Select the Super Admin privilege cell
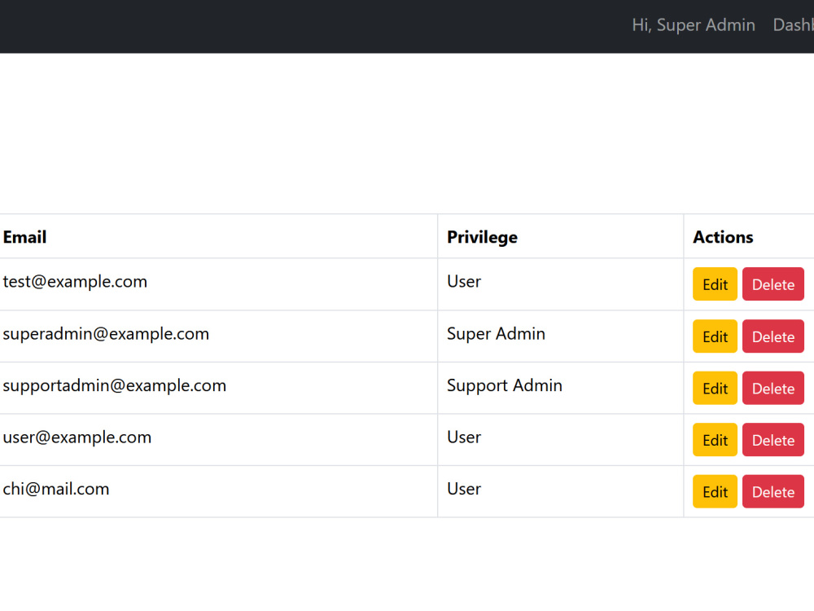 point(561,336)
